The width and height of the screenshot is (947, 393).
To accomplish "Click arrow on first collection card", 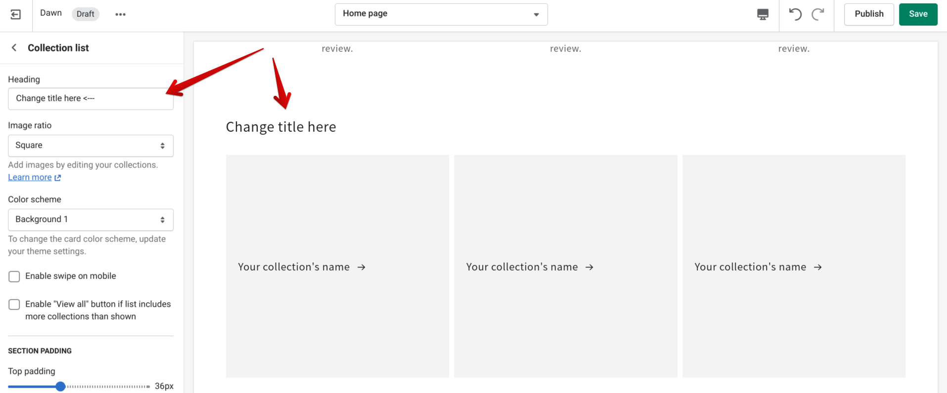I will [x=361, y=267].
